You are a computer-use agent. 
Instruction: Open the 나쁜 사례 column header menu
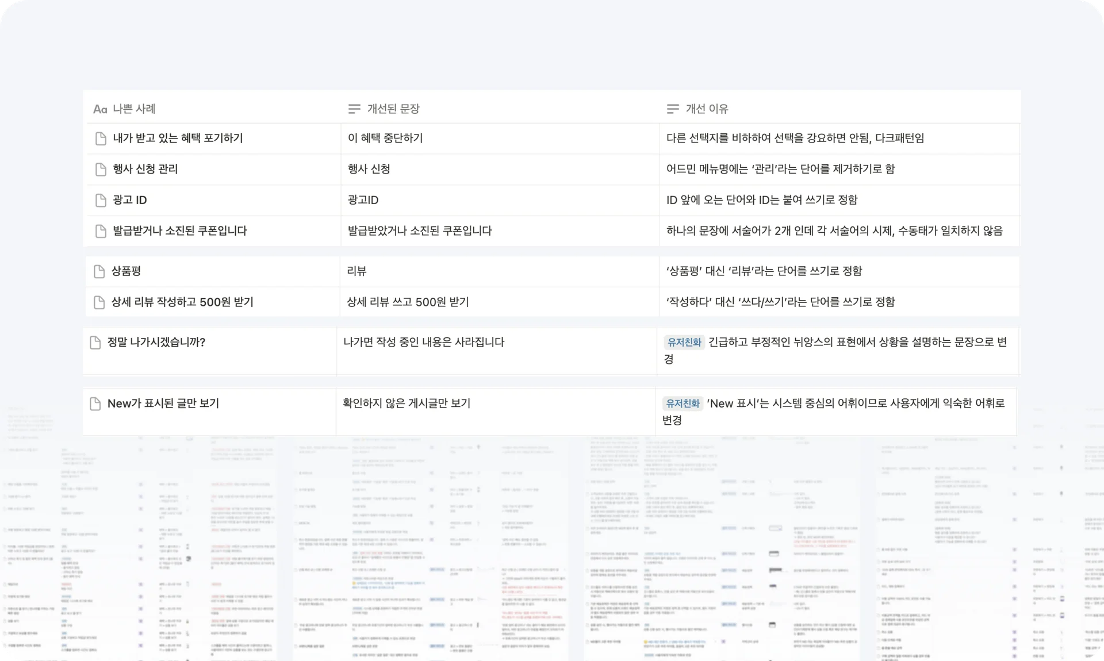(x=134, y=109)
